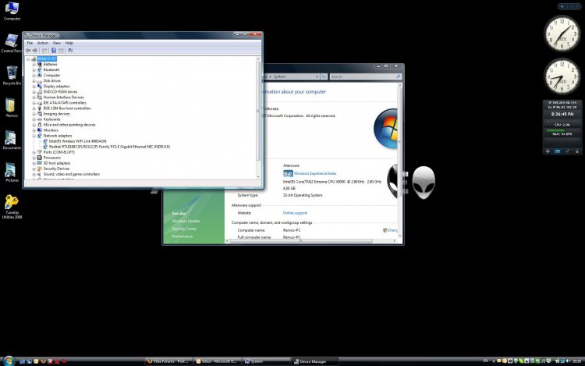Click the lower analog clock gadget

point(562,76)
